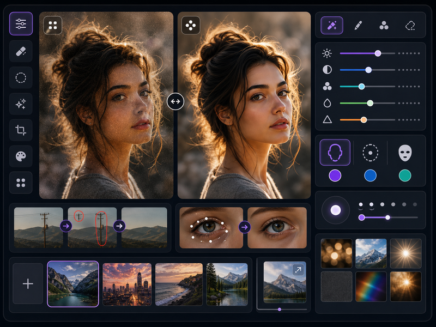Switch to the three-circles color tab

[x=384, y=25]
